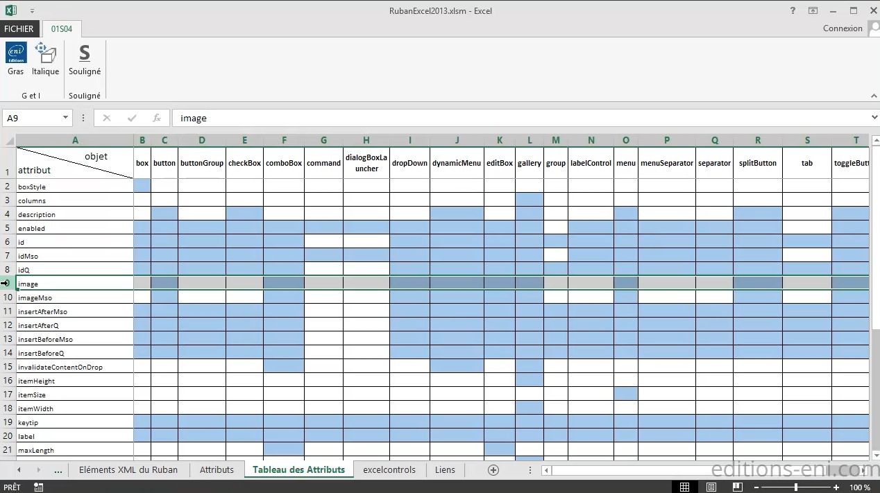The height and width of the screenshot is (493, 880).
Task: Click the formula bar containing image
Action: pyautogui.click(x=521, y=118)
